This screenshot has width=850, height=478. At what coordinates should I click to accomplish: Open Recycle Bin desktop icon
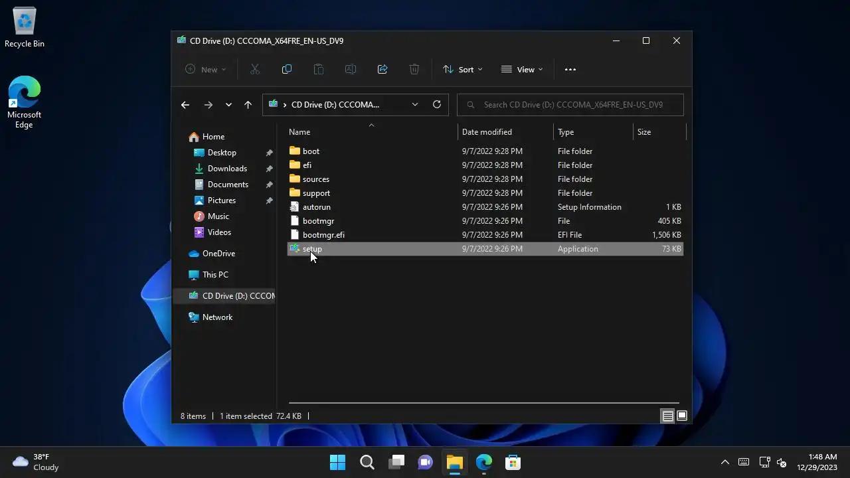click(25, 28)
